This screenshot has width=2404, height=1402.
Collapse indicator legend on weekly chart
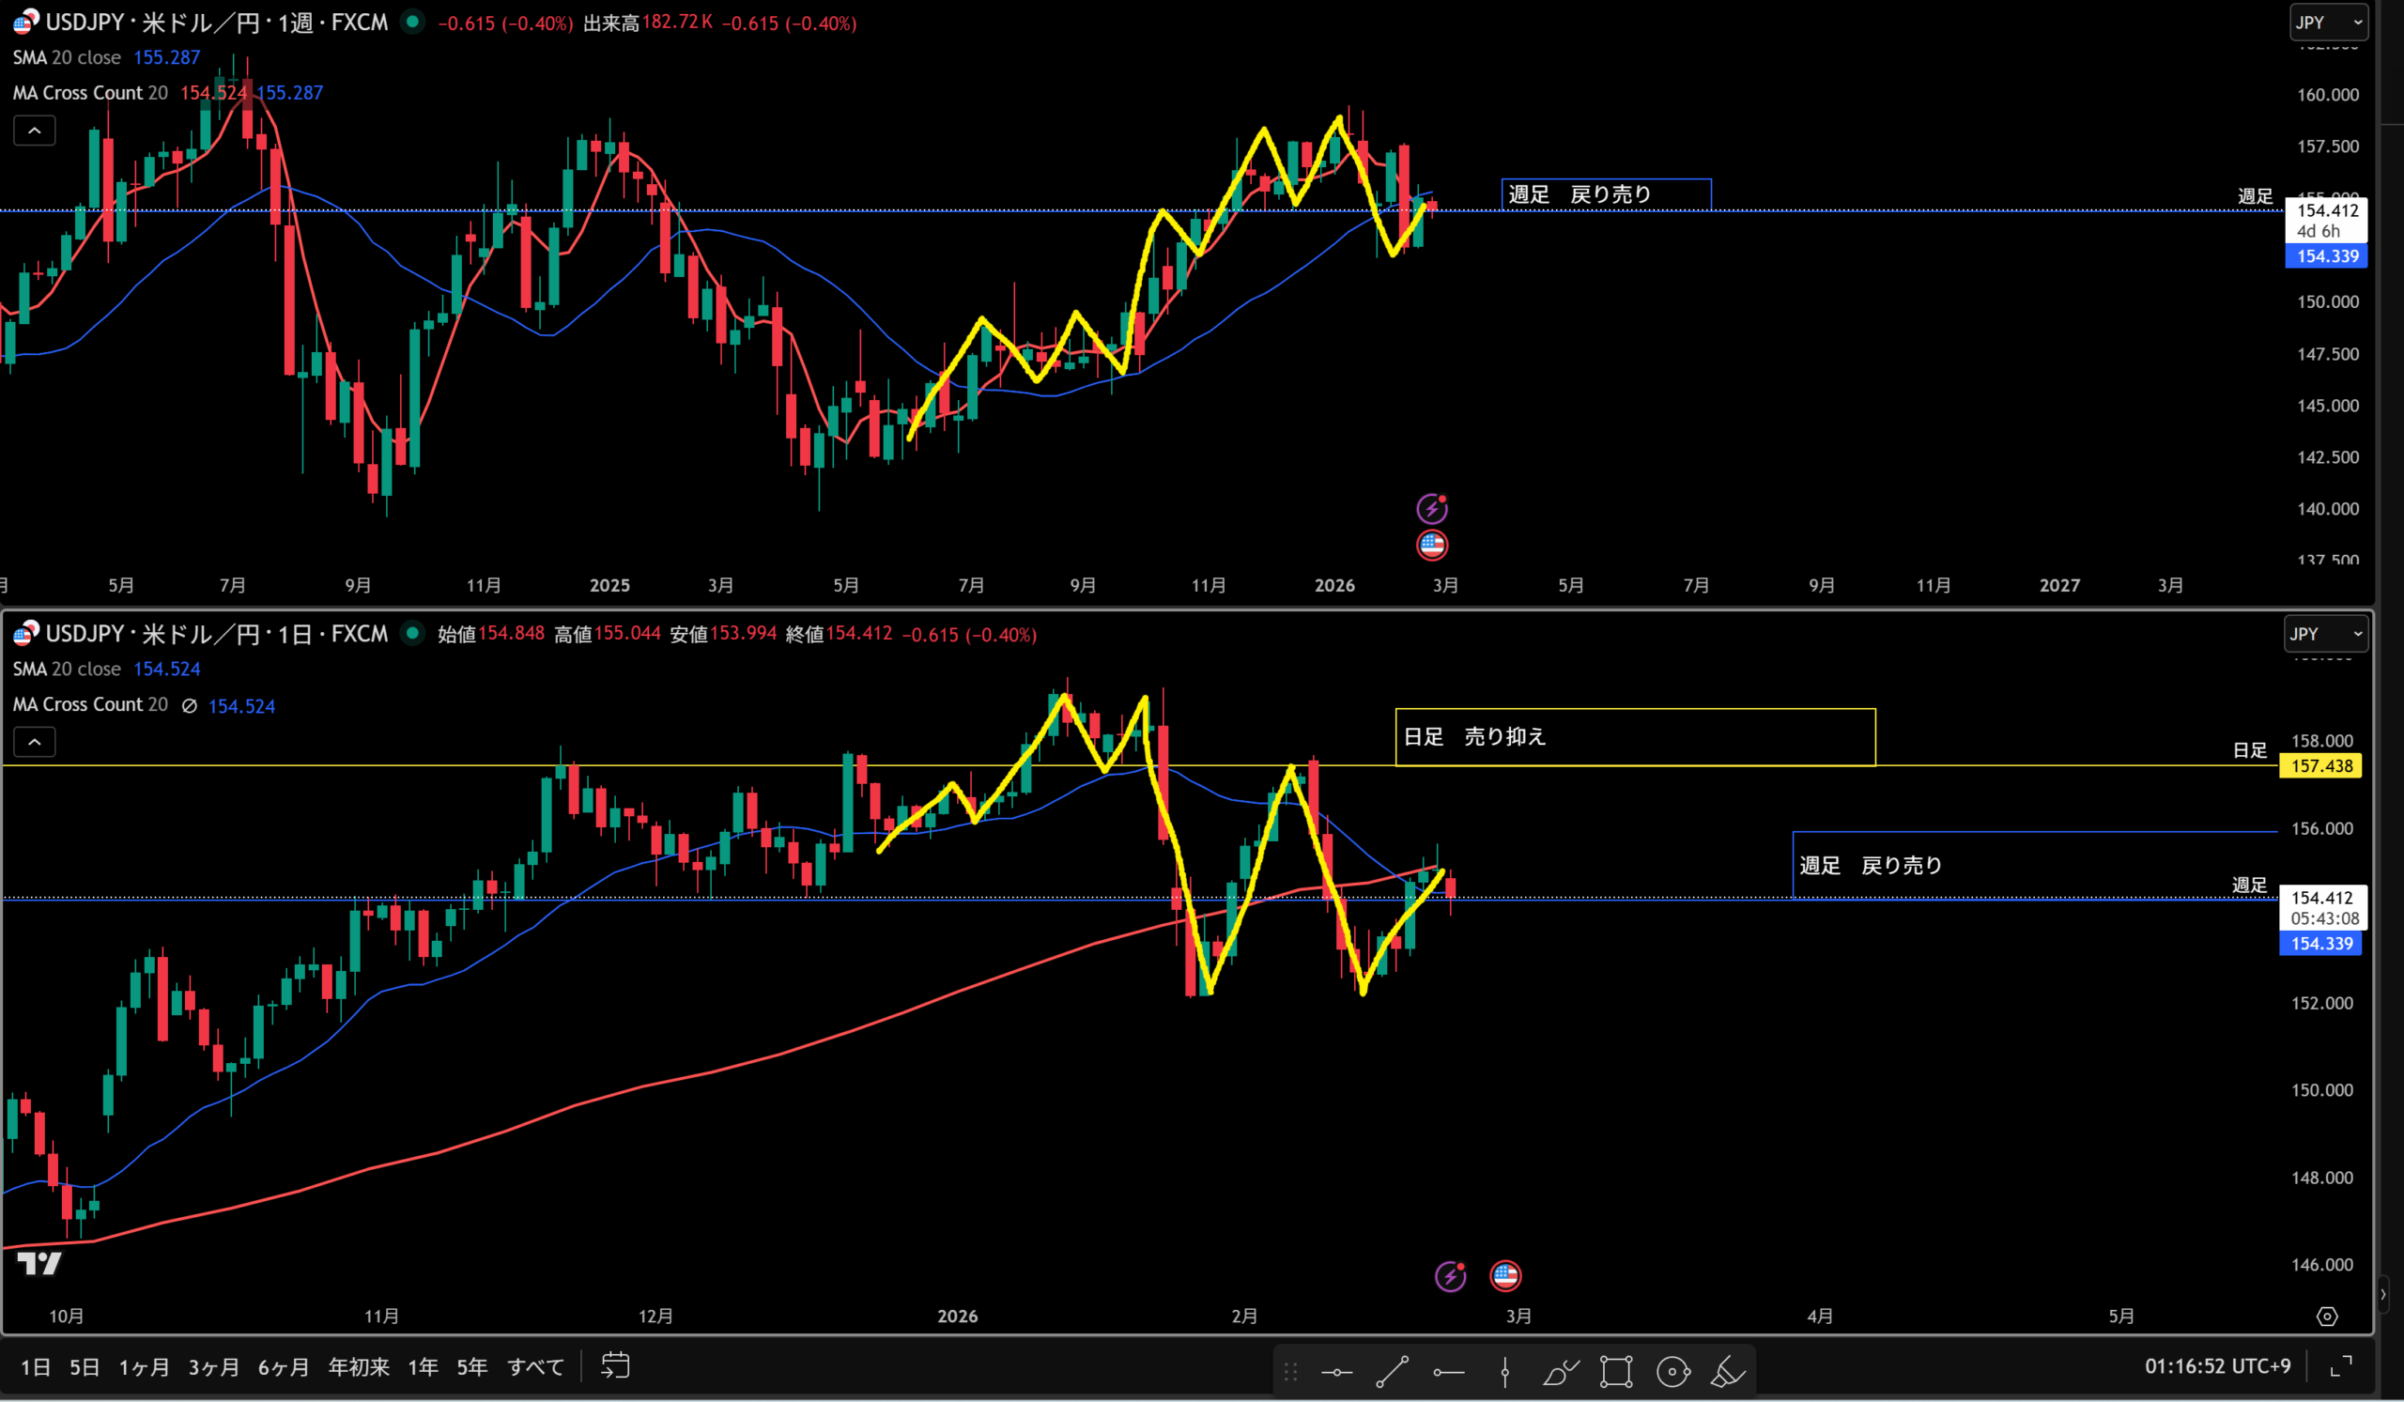pyautogui.click(x=35, y=131)
